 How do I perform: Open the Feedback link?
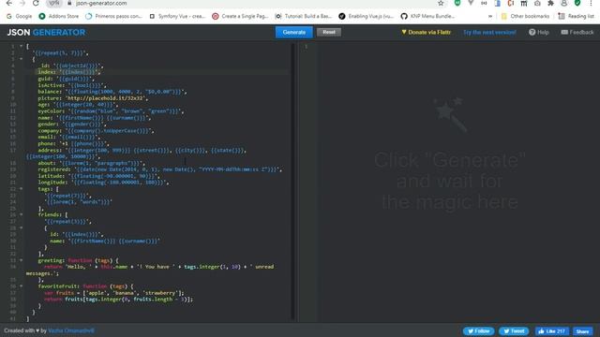tap(577, 33)
